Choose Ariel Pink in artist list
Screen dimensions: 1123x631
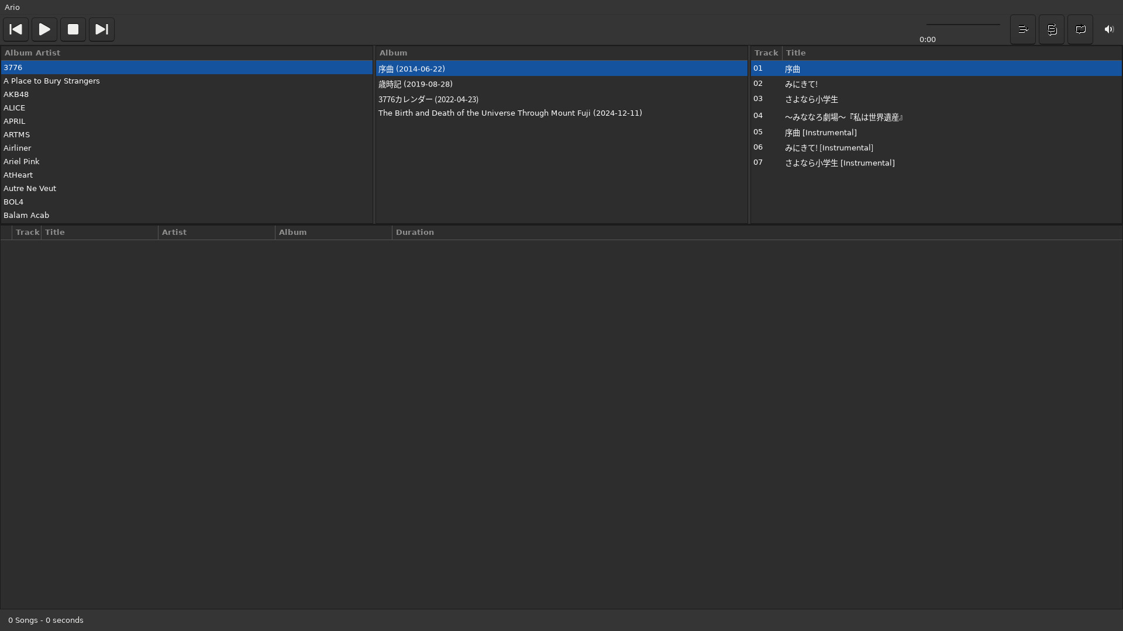coord(22,162)
